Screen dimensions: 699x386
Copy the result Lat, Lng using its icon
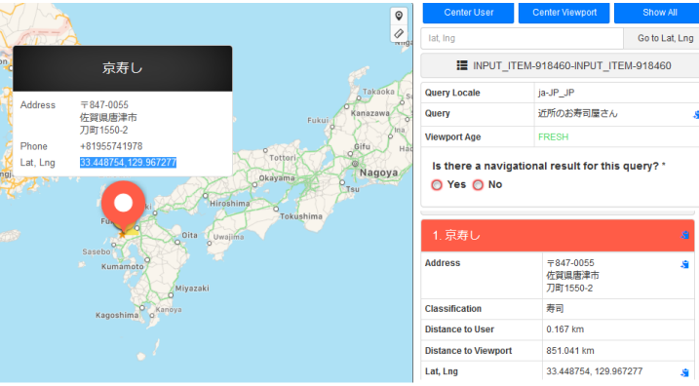click(685, 372)
